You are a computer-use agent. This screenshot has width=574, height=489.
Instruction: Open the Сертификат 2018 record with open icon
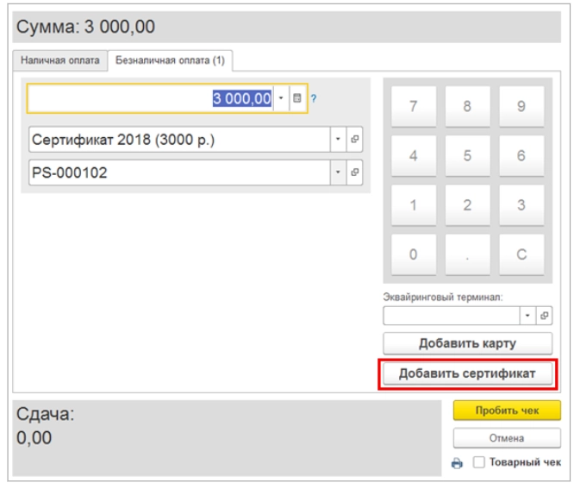coord(354,139)
